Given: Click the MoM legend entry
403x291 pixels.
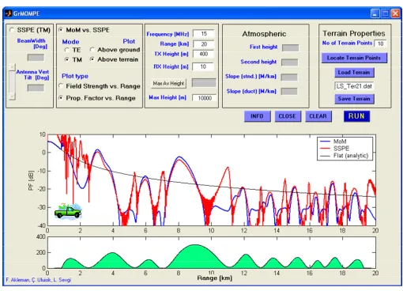Looking at the screenshot, I should (333, 142).
